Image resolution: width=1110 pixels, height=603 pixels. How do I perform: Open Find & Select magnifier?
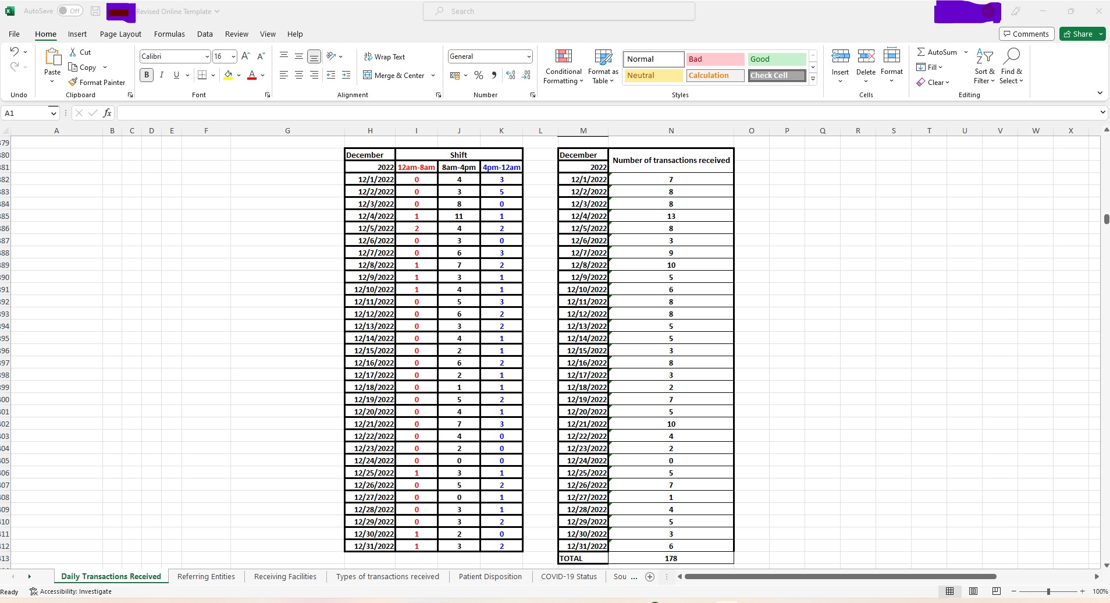[1012, 66]
